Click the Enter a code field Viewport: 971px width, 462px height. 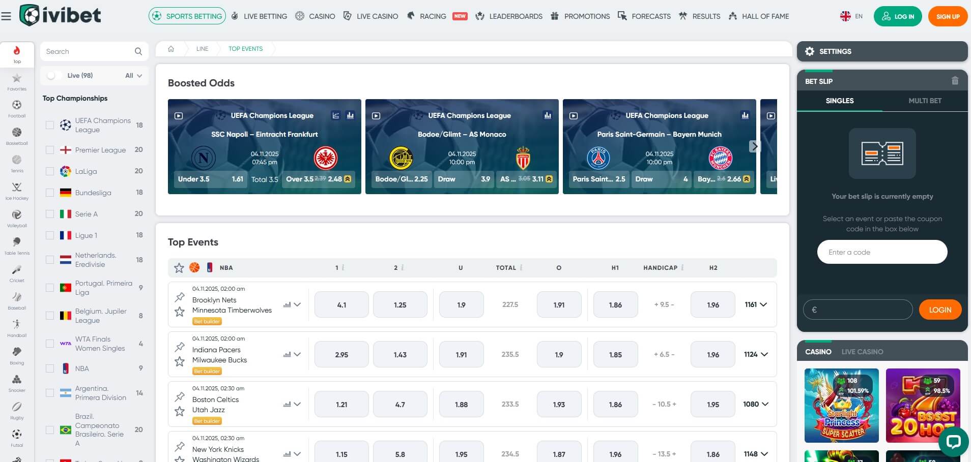click(882, 252)
